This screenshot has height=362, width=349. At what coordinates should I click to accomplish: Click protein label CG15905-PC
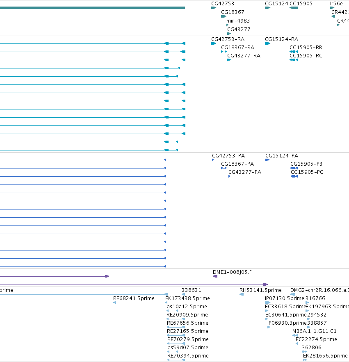(x=307, y=172)
